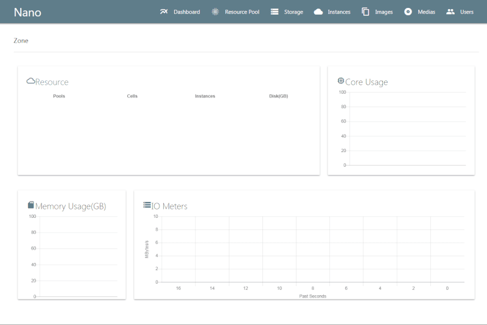Screen dimensions: 487x325
Task: Click the cloud icon beside Resource heading
Action: (x=30, y=81)
